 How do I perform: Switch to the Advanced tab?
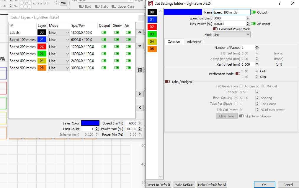coord(194,42)
